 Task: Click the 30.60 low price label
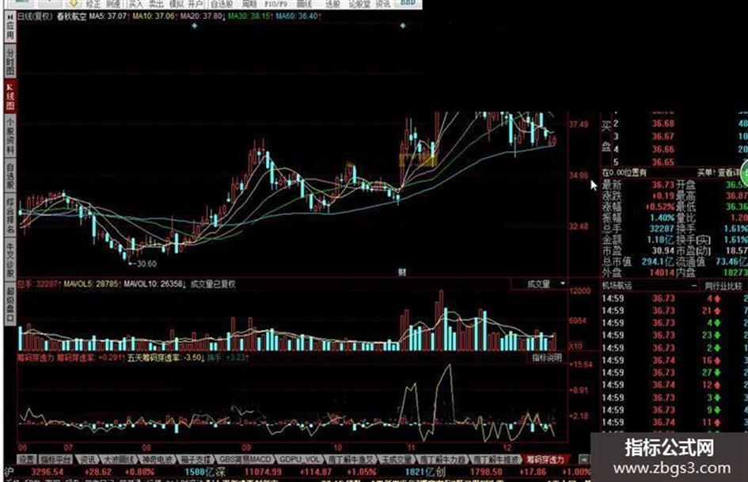[x=146, y=264]
